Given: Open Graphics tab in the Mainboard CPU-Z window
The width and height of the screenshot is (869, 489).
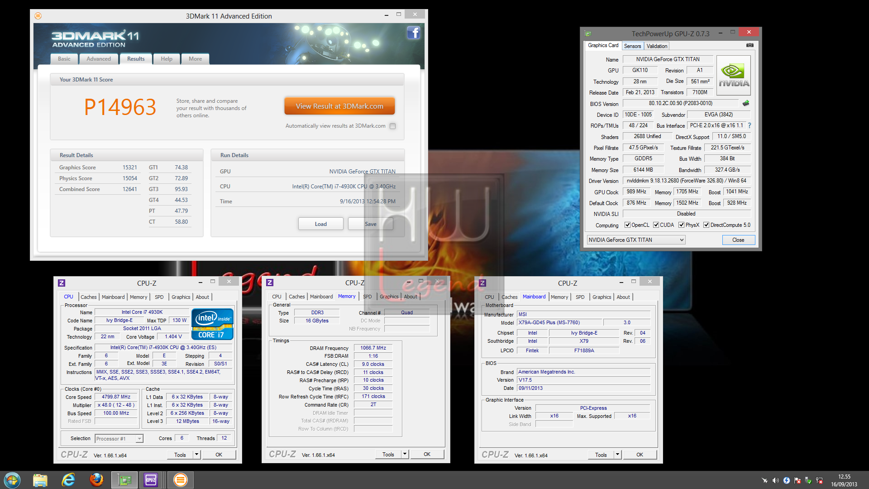Looking at the screenshot, I should pos(602,297).
